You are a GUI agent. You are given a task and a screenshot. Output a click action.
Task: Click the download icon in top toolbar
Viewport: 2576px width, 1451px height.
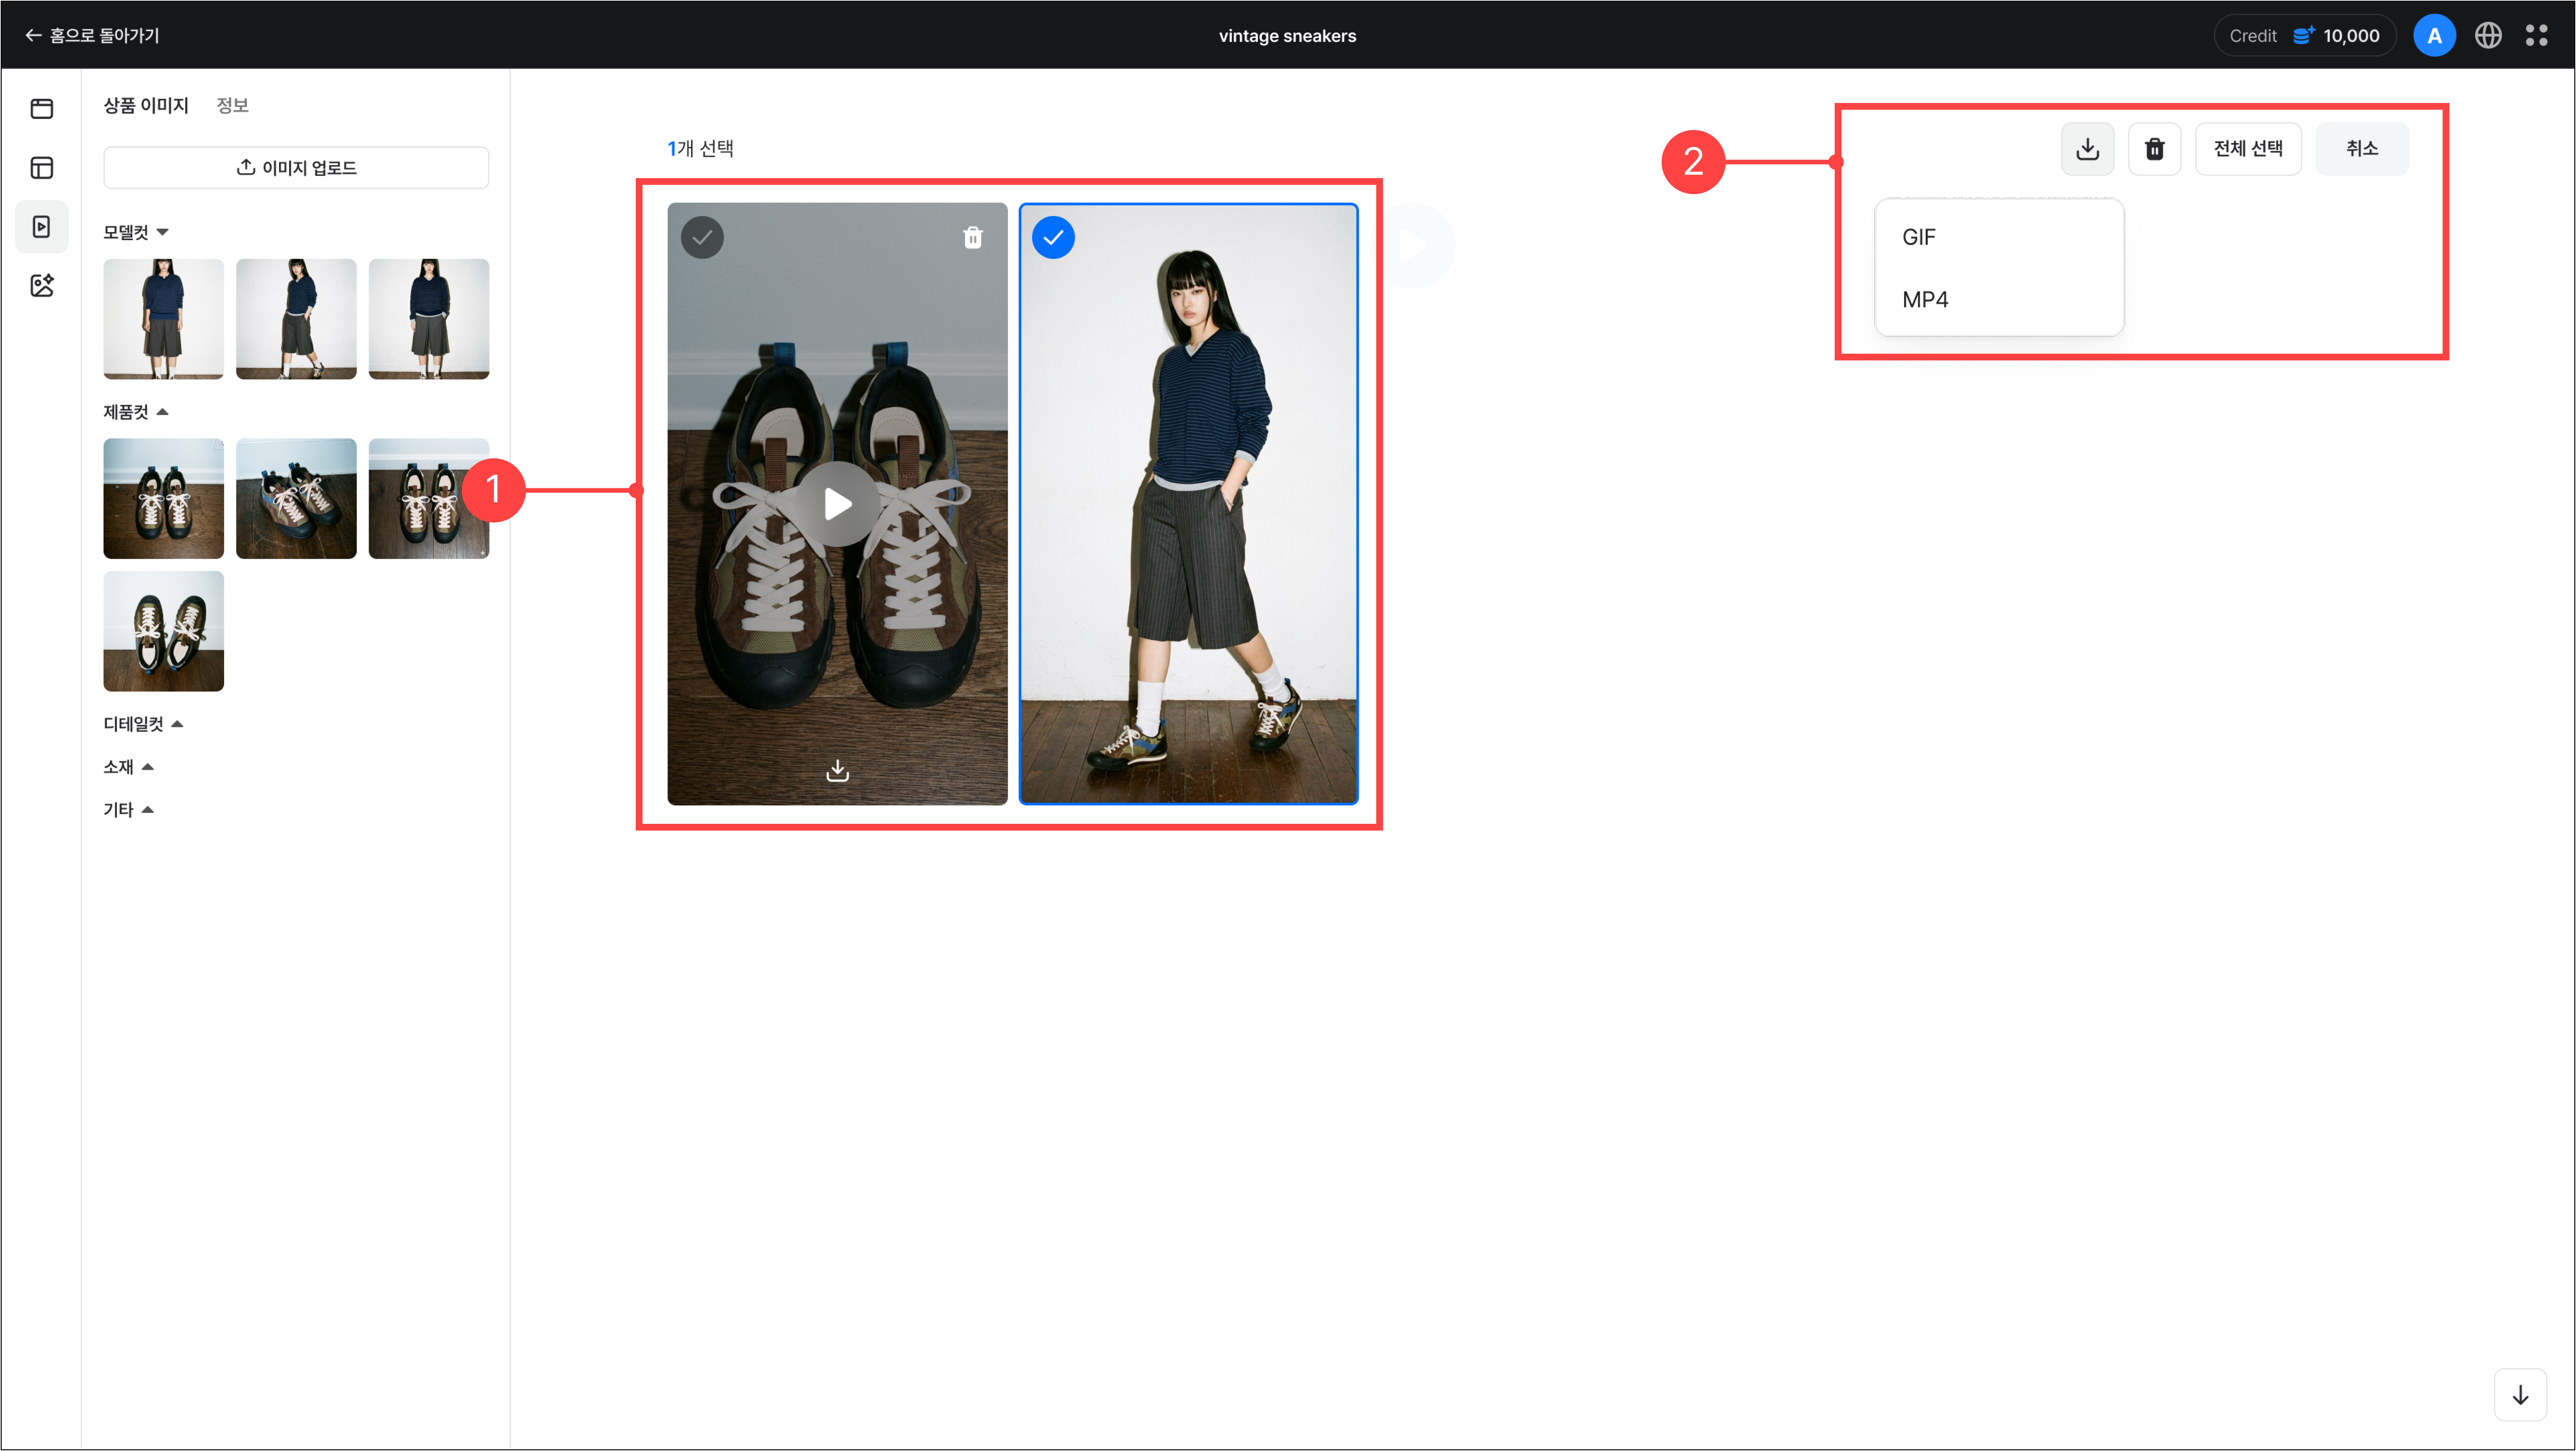pyautogui.click(x=2087, y=149)
